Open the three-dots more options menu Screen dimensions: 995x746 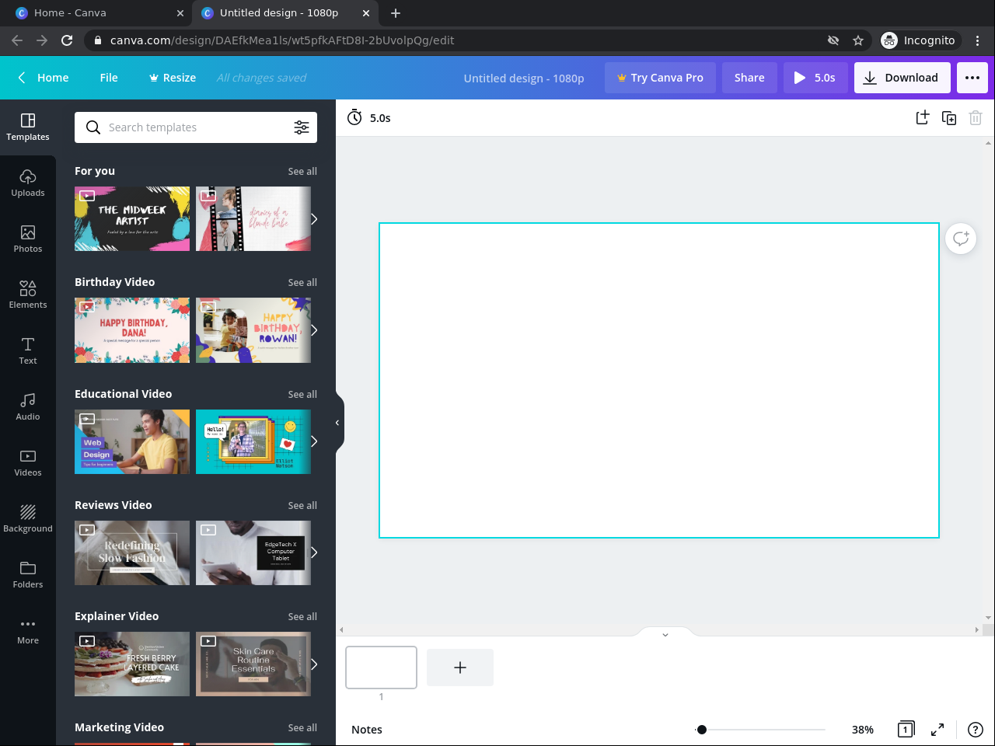point(972,78)
